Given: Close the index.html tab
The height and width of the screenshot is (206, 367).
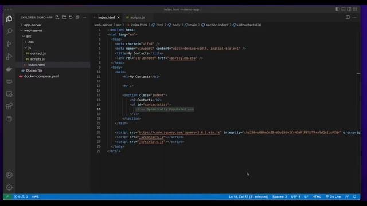Looking at the screenshot, I should 119,18.
